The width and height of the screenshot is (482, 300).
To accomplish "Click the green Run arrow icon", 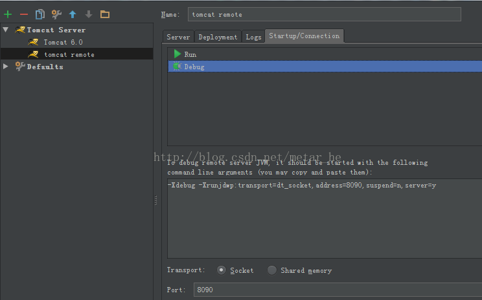I will (178, 54).
